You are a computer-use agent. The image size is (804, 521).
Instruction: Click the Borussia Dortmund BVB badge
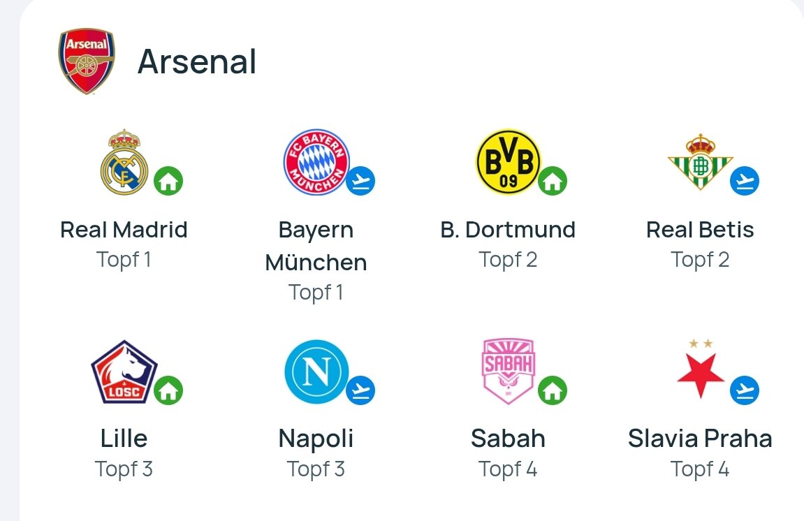[x=508, y=161]
